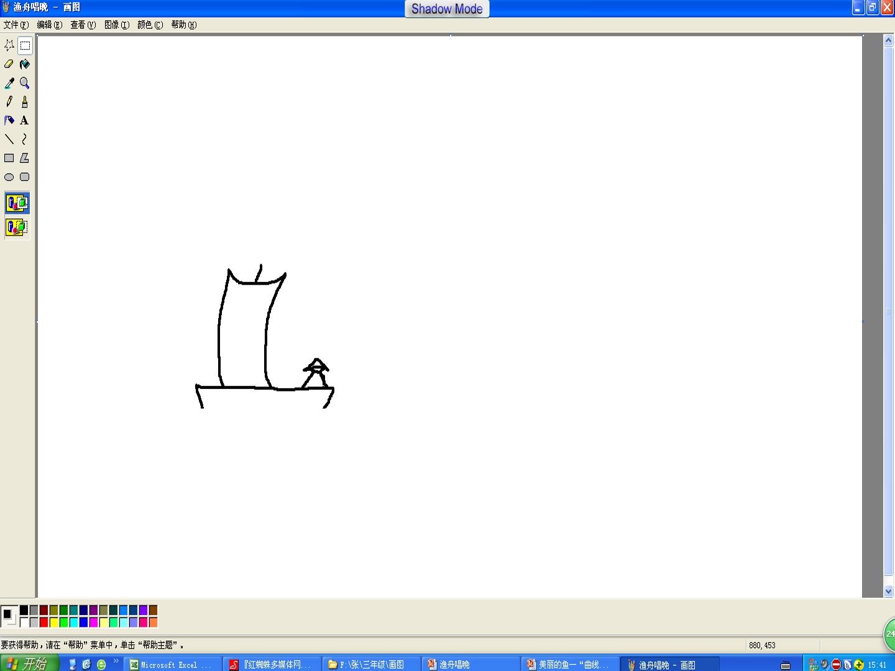Select the Polygon tool
Image resolution: width=895 pixels, height=671 pixels.
click(x=25, y=158)
